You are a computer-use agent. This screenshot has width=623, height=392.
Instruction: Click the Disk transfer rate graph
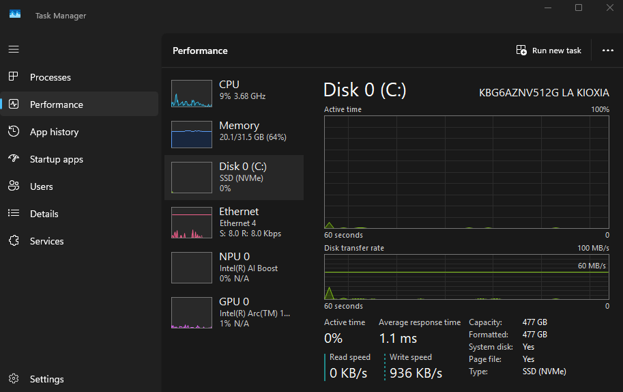coord(467,277)
